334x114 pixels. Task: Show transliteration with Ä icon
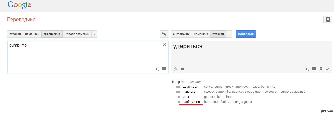click(x=321, y=69)
